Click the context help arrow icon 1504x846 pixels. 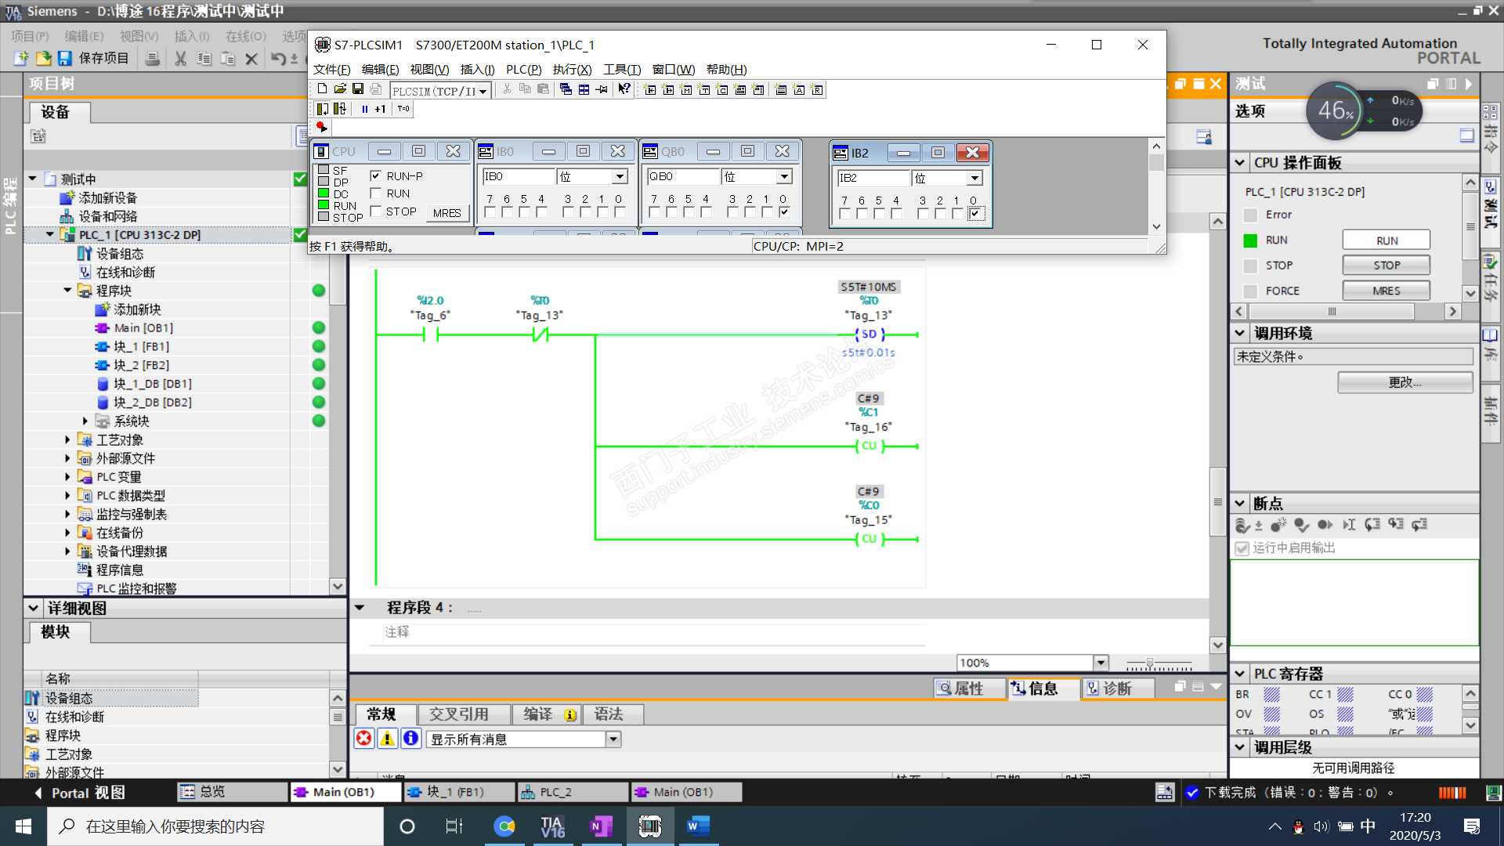coord(624,89)
